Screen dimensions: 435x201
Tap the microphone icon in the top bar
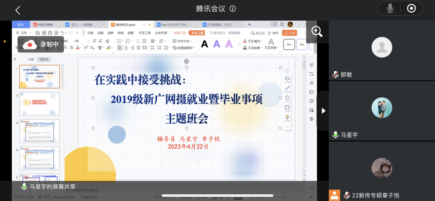(x=390, y=8)
